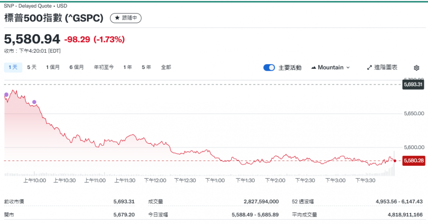Expand the Mountain chart type dropdown
Image resolution: width=428 pixels, height=224 pixels.
[x=330, y=67]
